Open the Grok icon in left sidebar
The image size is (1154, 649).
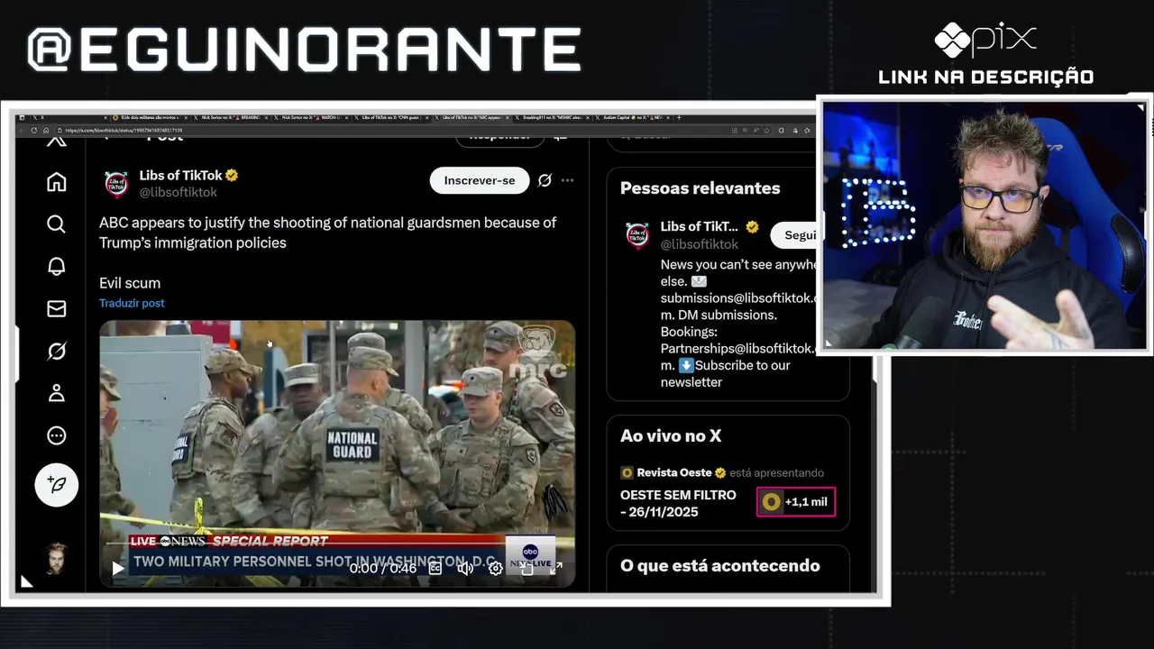click(x=56, y=351)
